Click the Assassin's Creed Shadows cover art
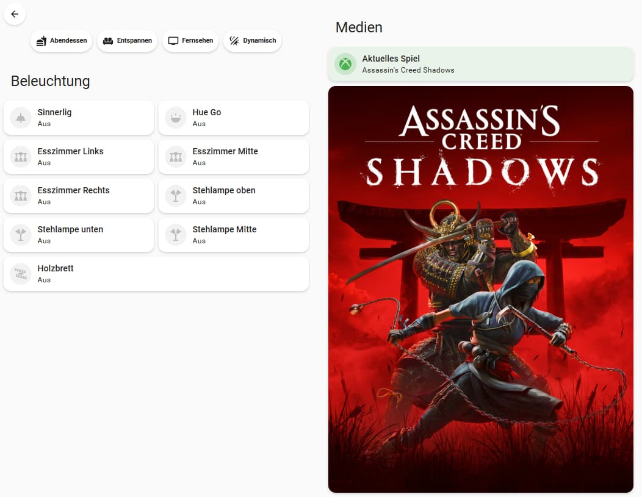642x497 pixels. (481, 289)
